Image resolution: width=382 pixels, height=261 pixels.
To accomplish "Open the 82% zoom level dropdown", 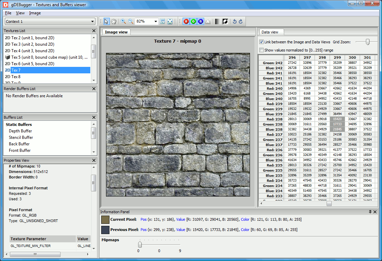I will (x=156, y=21).
